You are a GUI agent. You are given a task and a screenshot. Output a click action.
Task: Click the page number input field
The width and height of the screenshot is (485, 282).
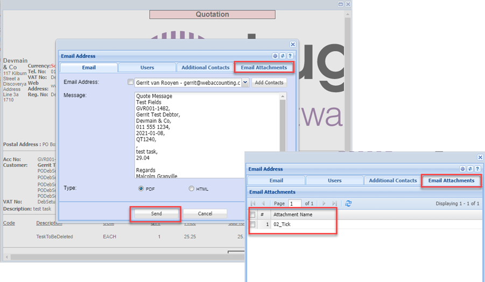tap(294, 204)
